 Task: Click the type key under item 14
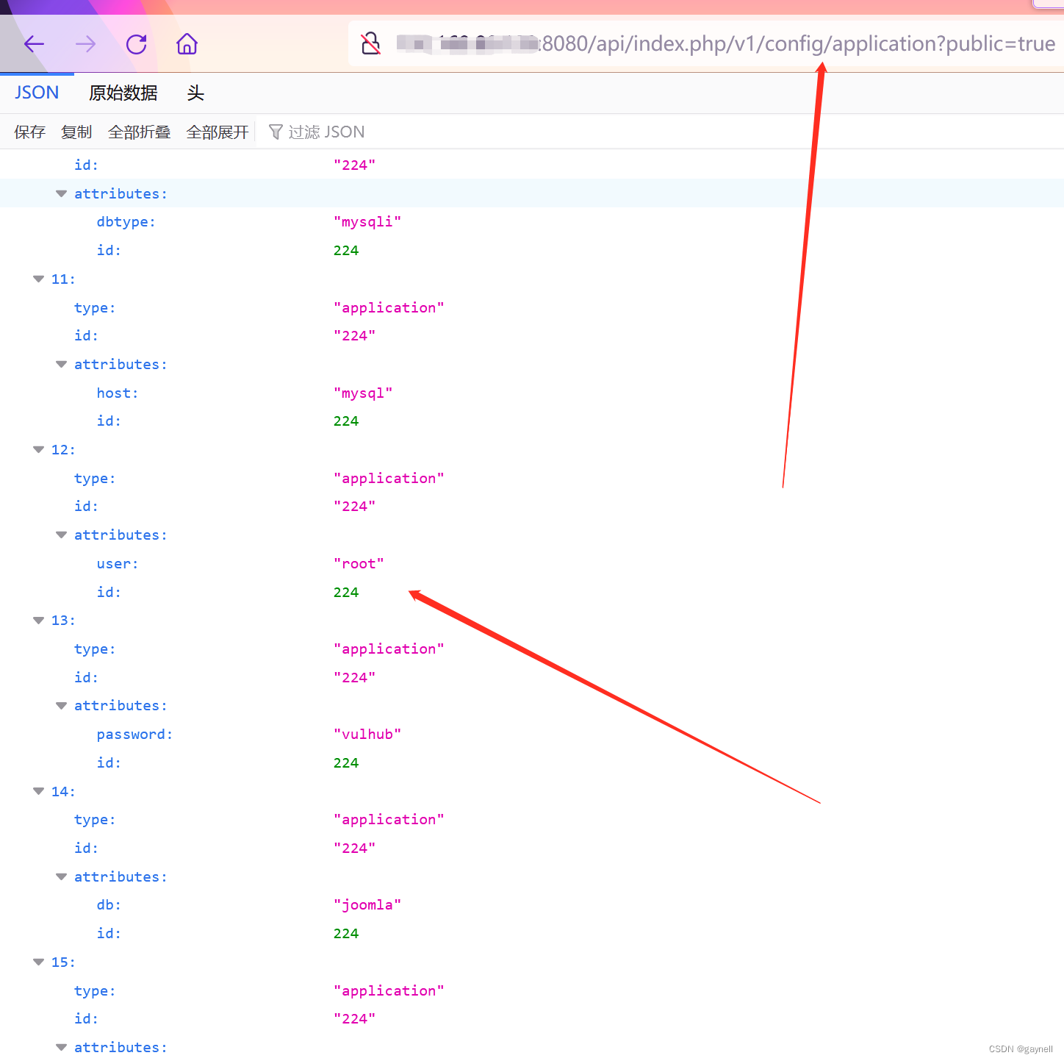pos(95,819)
